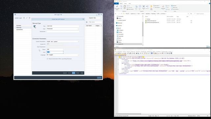The width and height of the screenshot is (211, 119).
Task: Open the Easy access dropdown in Explorer ribbon
Action: tap(157, 7)
